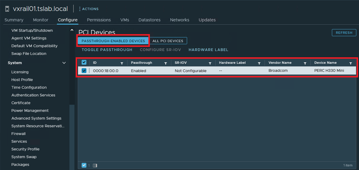This screenshot has width=359, height=170.
Task: Collapse the System section chevron
Action: pyautogui.click(x=64, y=63)
